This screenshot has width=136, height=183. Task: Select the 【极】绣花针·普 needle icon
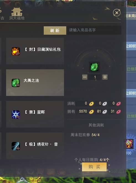(x=16, y=146)
